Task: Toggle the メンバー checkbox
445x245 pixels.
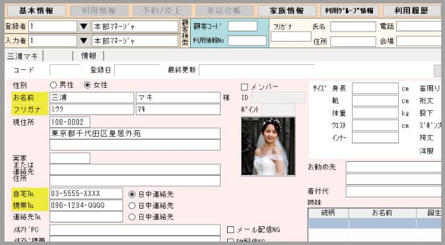Action: click(244, 87)
